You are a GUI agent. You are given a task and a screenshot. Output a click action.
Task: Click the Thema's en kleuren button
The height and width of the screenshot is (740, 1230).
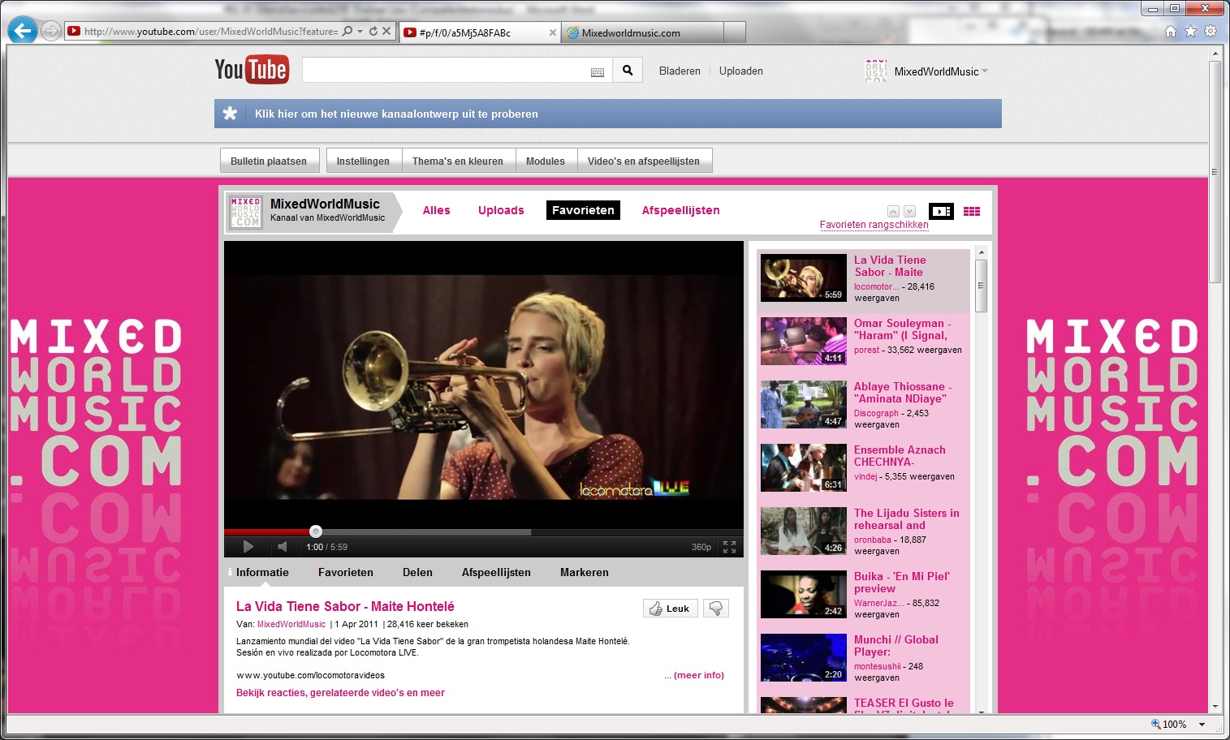(x=457, y=161)
